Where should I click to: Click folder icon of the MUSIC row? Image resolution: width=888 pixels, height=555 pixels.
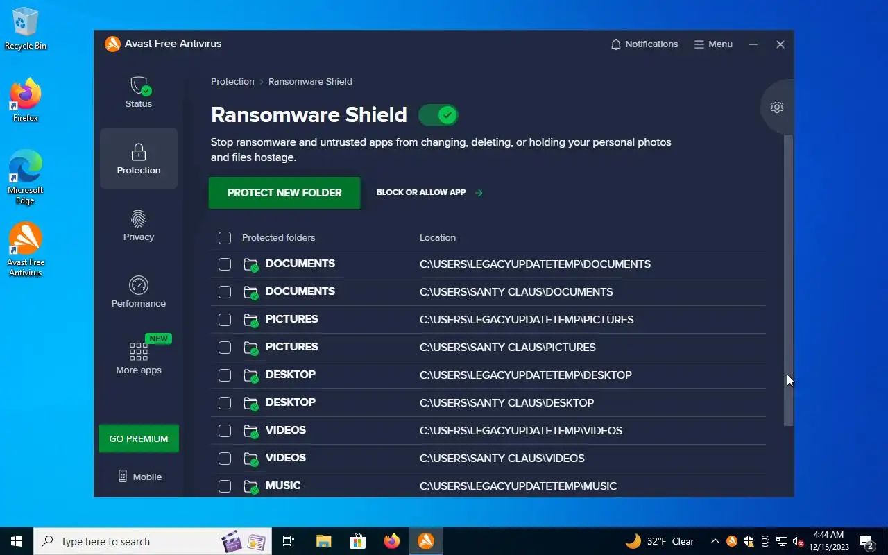coord(251,486)
